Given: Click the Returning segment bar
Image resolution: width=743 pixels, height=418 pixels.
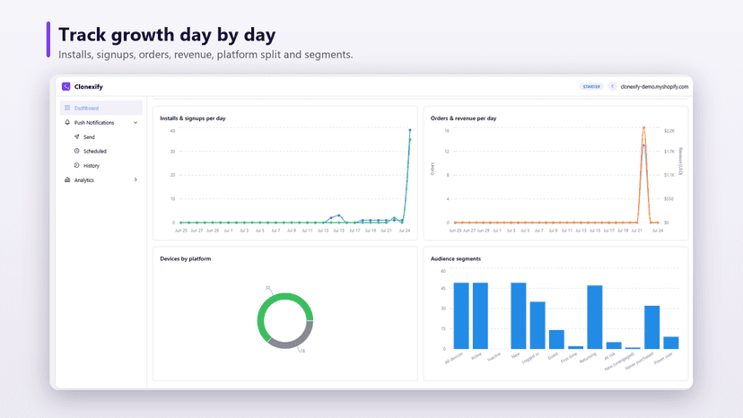Looking at the screenshot, I should pyautogui.click(x=595, y=317).
